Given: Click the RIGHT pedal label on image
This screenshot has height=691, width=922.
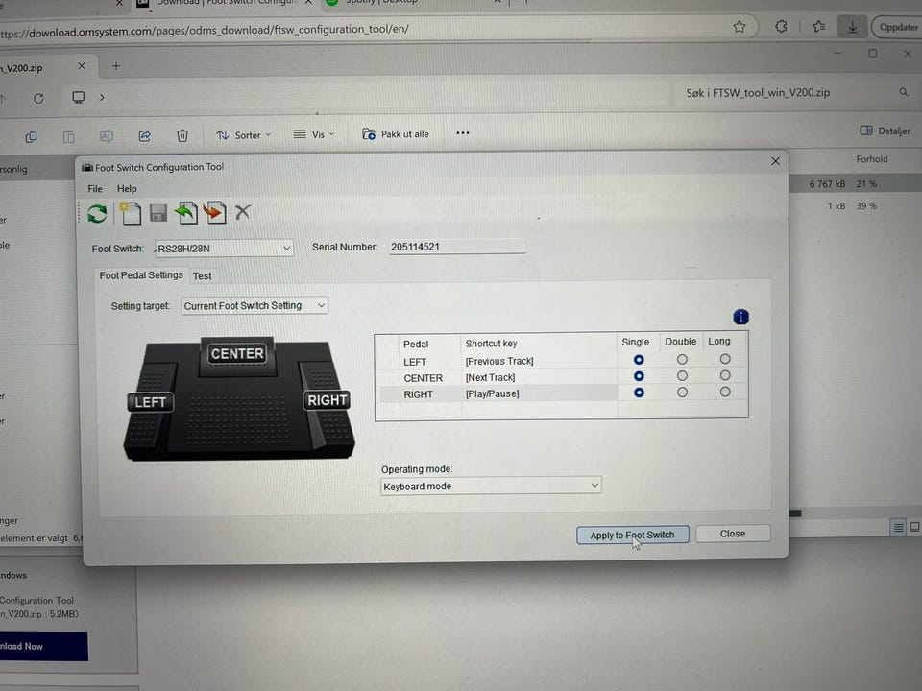Looking at the screenshot, I should pos(327,400).
